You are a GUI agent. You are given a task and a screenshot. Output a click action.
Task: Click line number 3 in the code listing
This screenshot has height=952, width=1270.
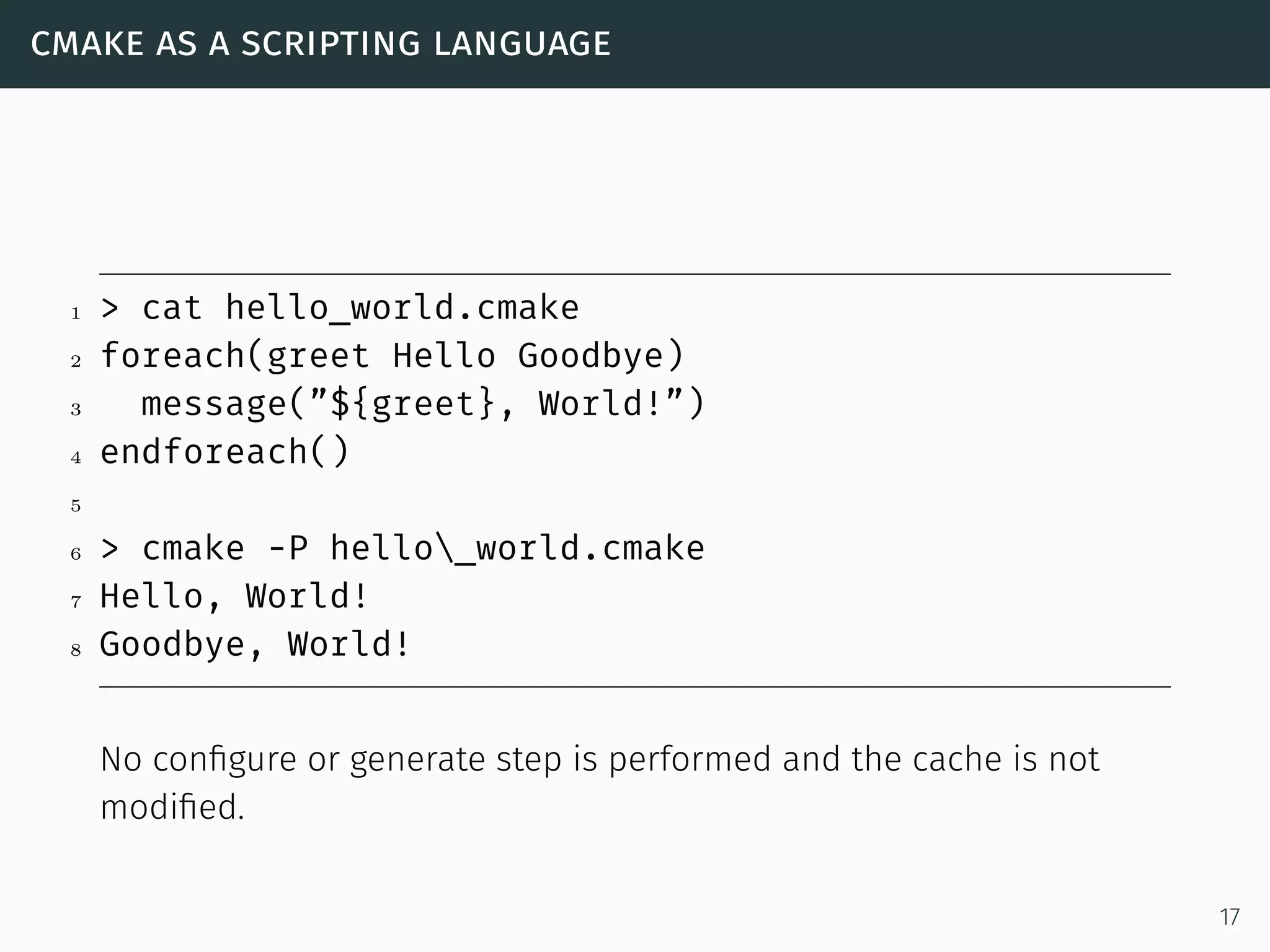(76, 410)
